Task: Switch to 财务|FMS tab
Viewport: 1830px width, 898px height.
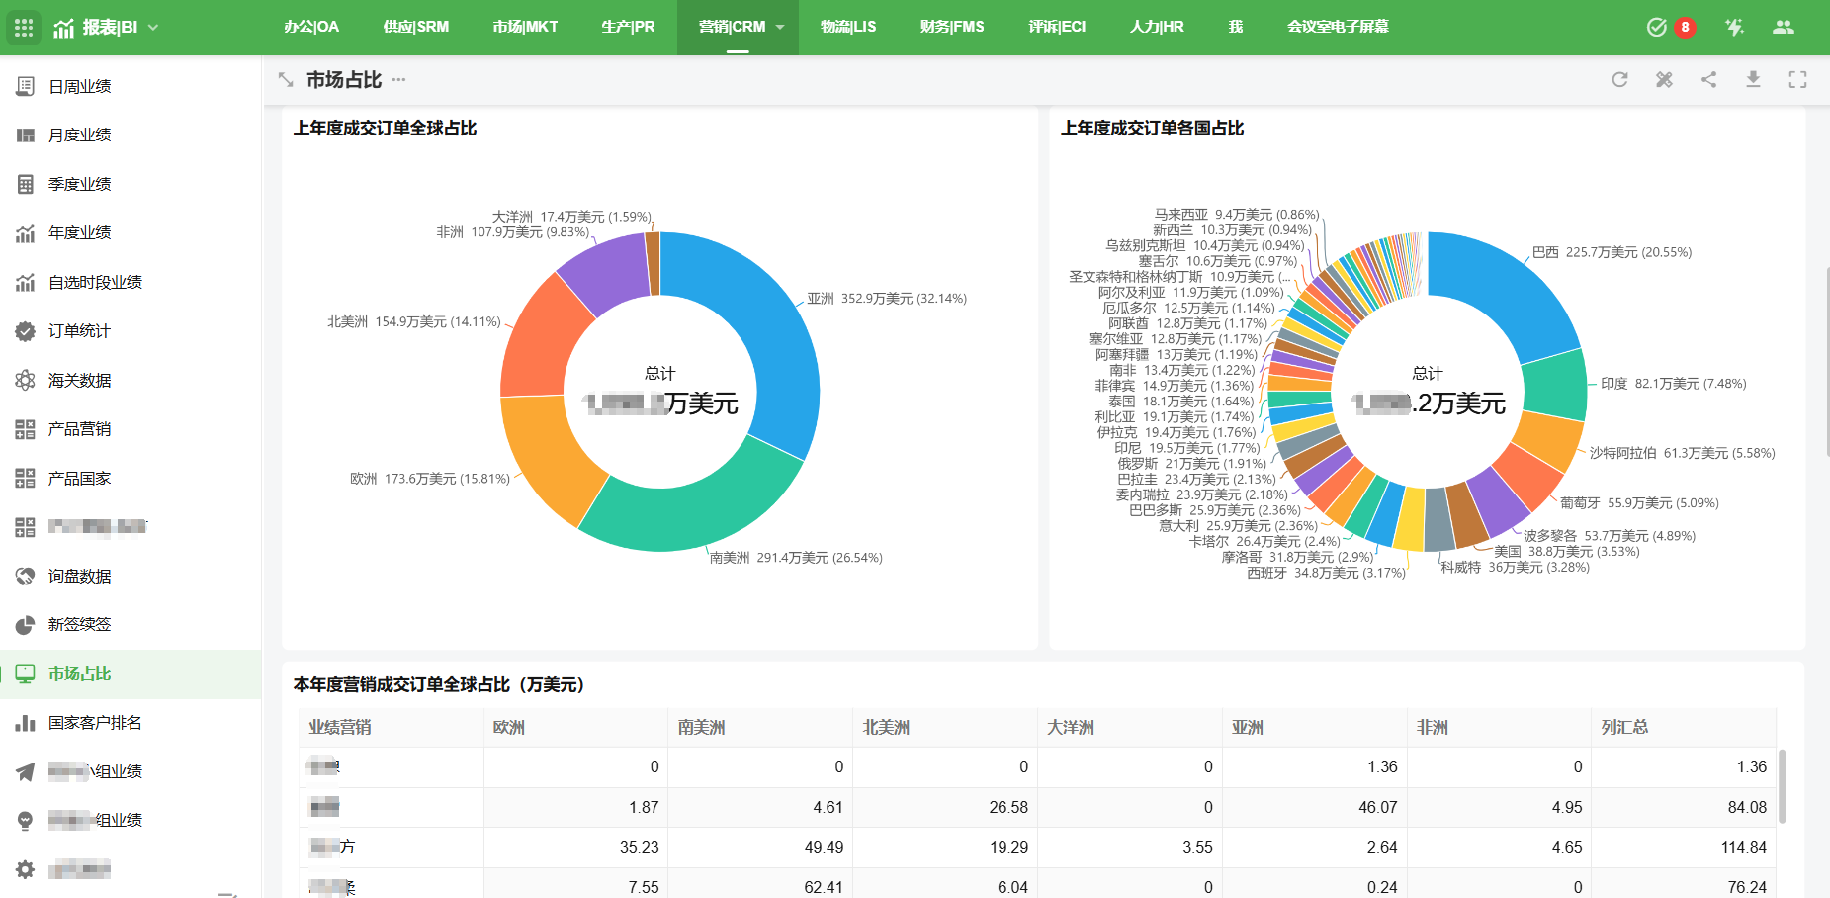Action: [952, 27]
